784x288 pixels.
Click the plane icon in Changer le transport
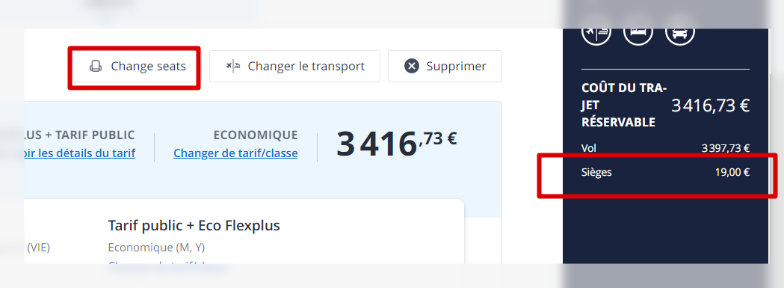click(x=233, y=66)
